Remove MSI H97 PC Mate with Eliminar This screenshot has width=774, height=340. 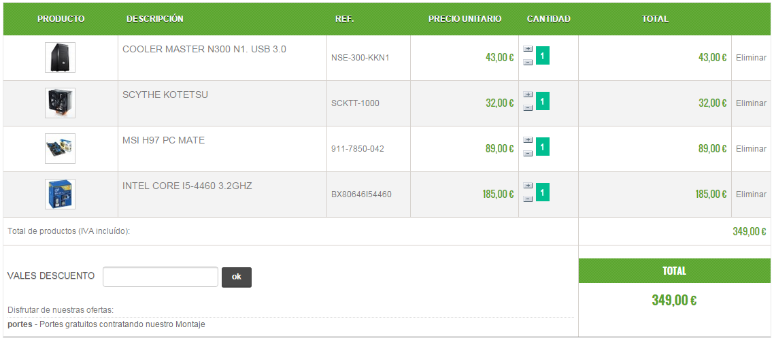tap(751, 148)
